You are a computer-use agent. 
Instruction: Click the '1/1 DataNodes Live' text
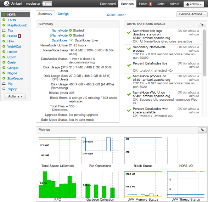tap(83, 40)
